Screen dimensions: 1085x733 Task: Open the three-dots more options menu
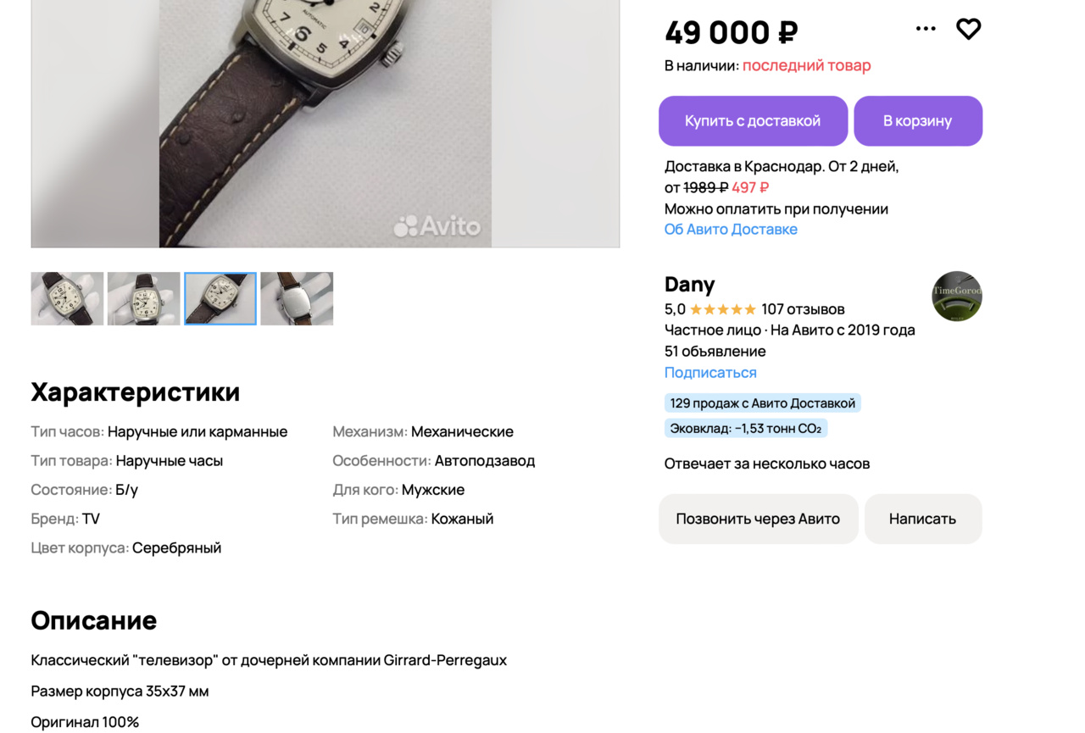pyautogui.click(x=926, y=29)
